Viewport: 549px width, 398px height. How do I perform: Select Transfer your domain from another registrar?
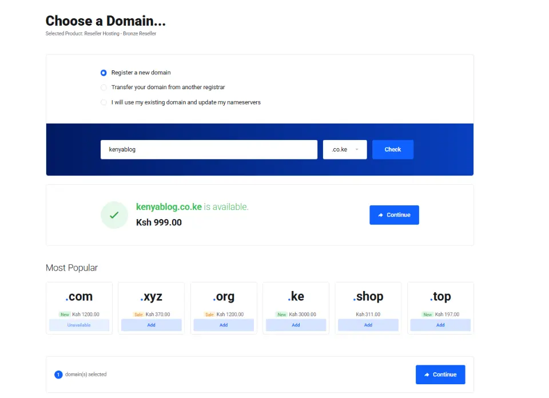pyautogui.click(x=104, y=87)
